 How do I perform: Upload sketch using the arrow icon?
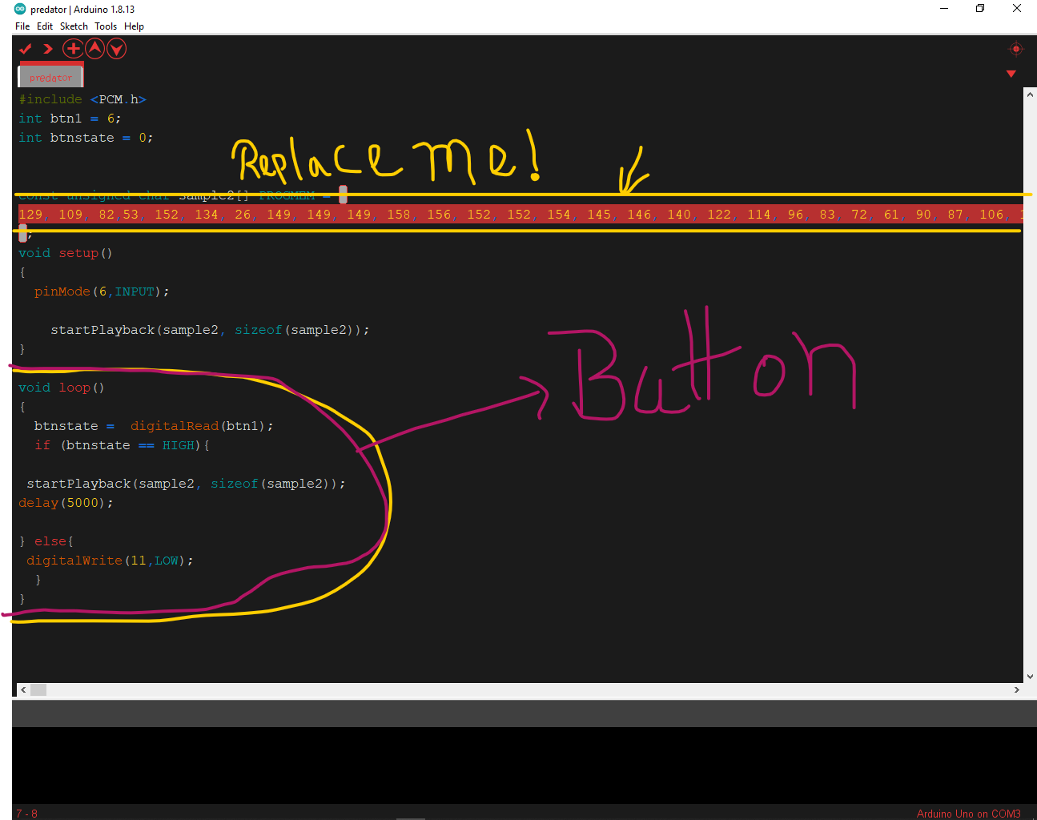point(48,49)
